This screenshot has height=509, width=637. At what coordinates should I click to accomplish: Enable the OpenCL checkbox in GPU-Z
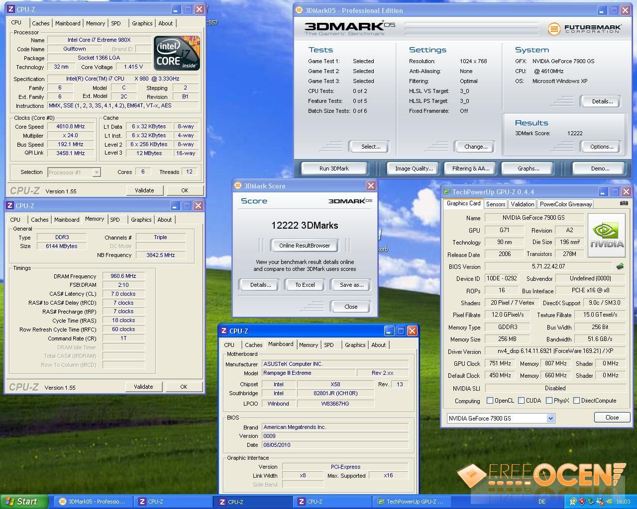point(490,401)
